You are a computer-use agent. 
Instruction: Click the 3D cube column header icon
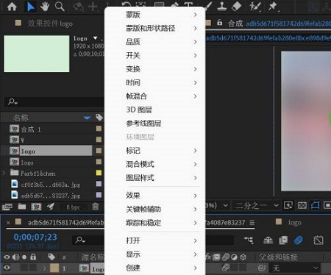(243, 257)
